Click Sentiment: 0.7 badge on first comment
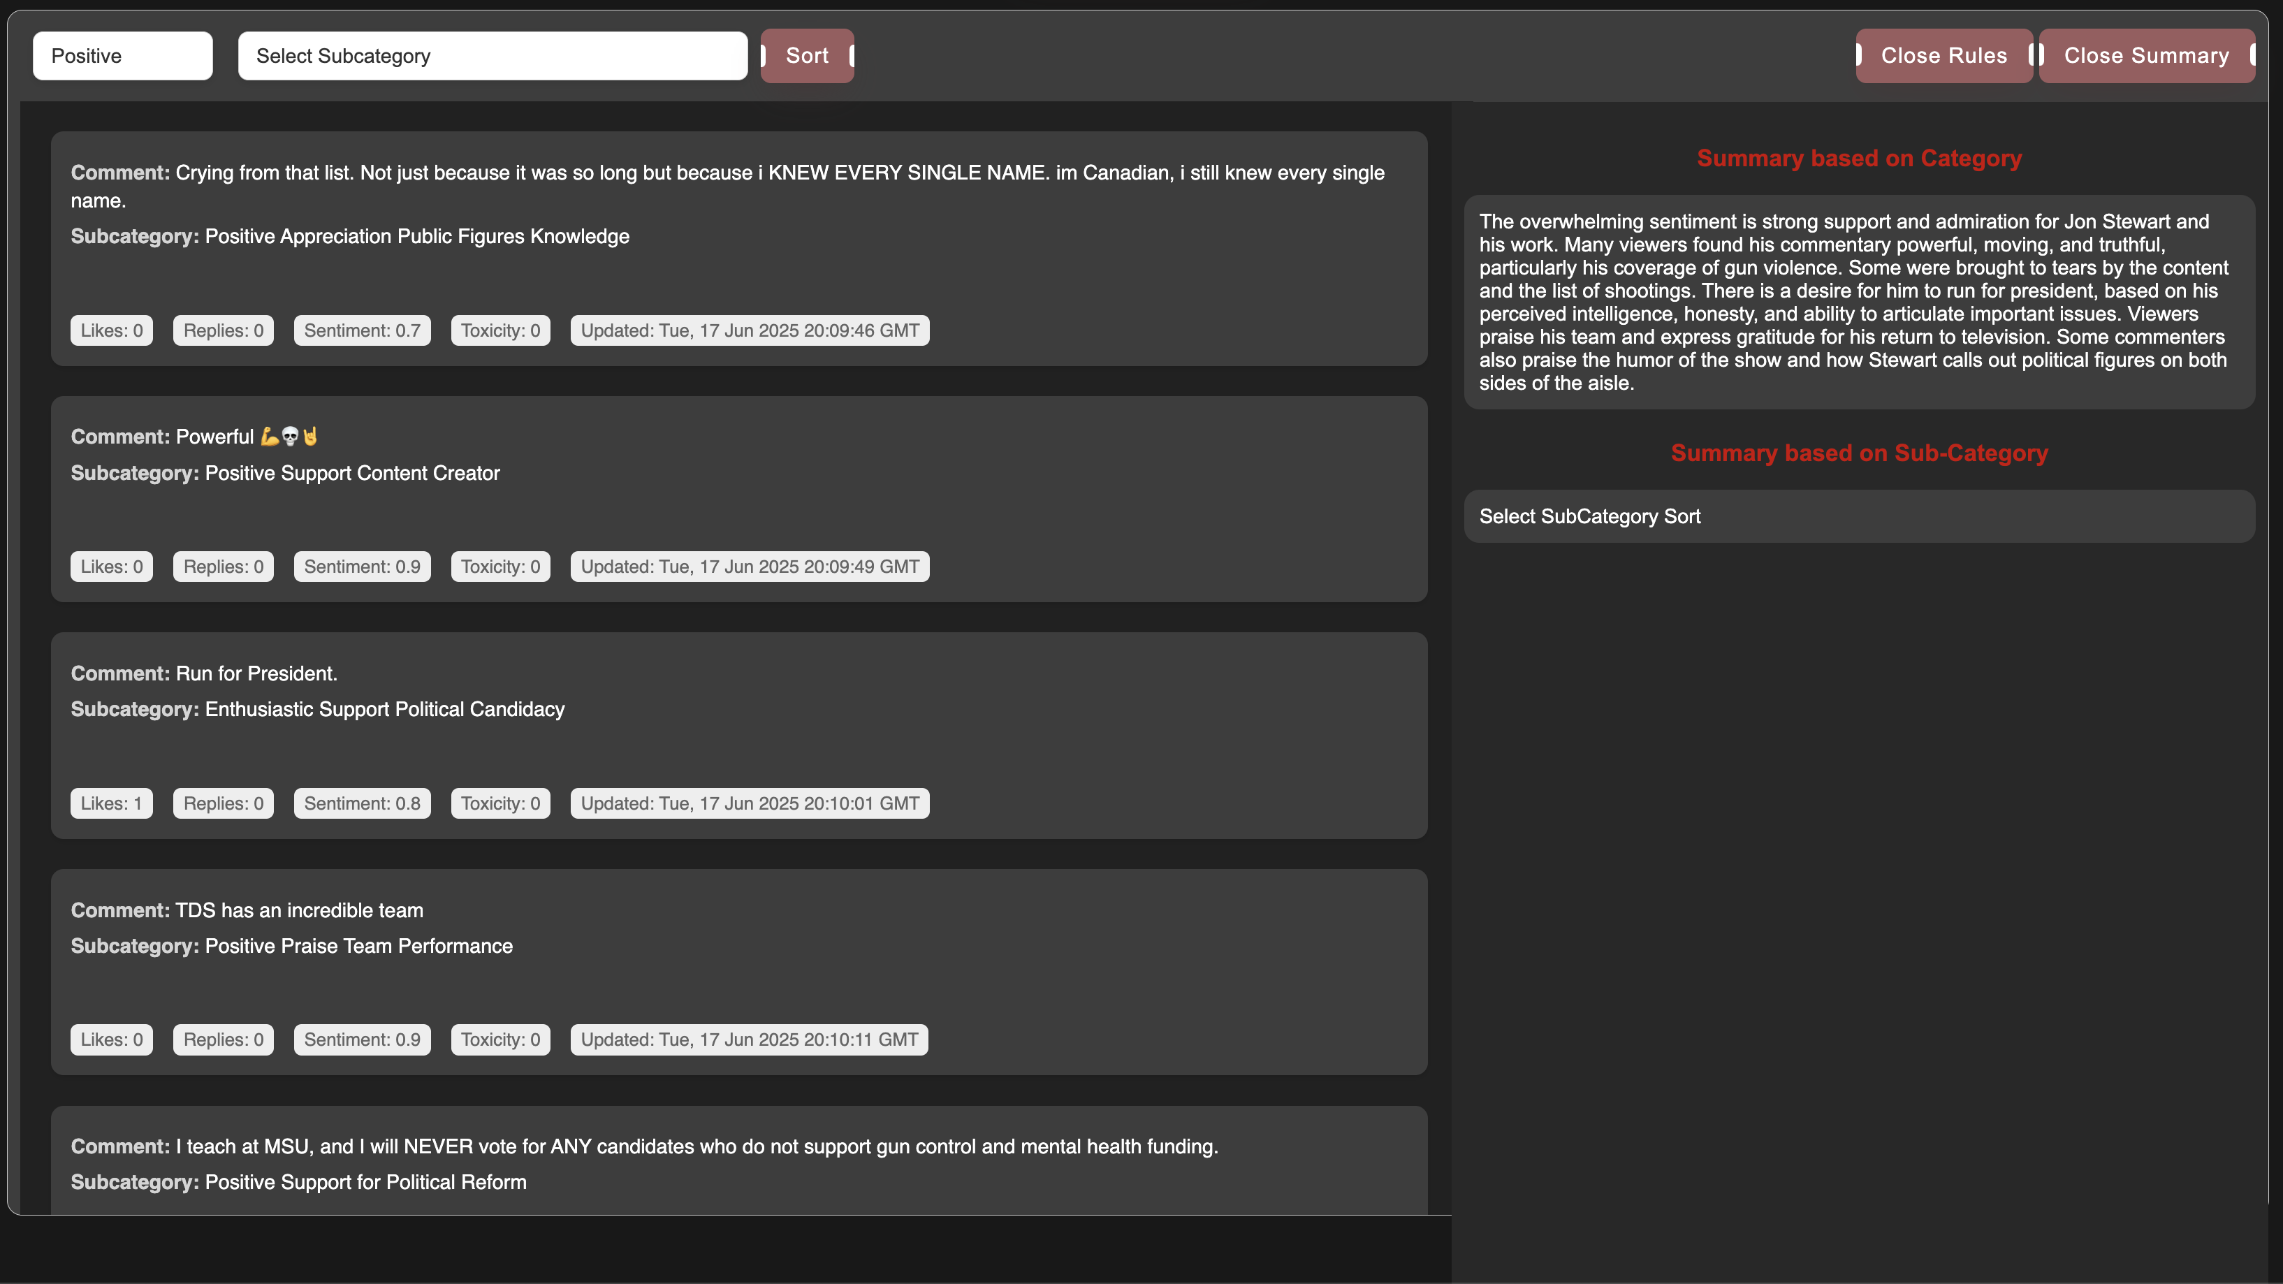2283x1284 pixels. 362,330
